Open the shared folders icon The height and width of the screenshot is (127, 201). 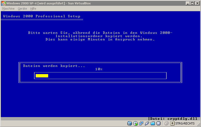coord(153,123)
